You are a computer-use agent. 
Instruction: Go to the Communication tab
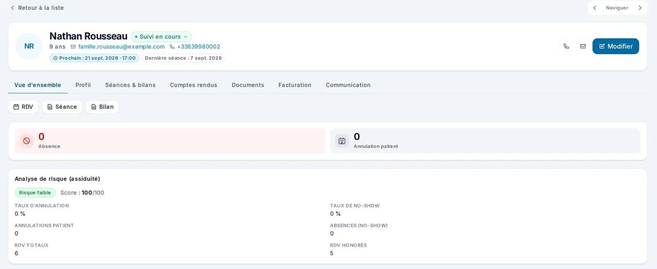click(348, 85)
